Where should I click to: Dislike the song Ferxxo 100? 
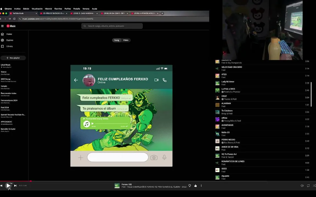click(x=190, y=186)
